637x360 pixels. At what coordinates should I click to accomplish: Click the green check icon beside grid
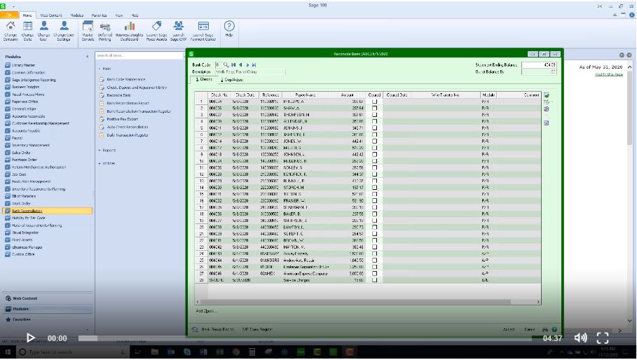547,95
